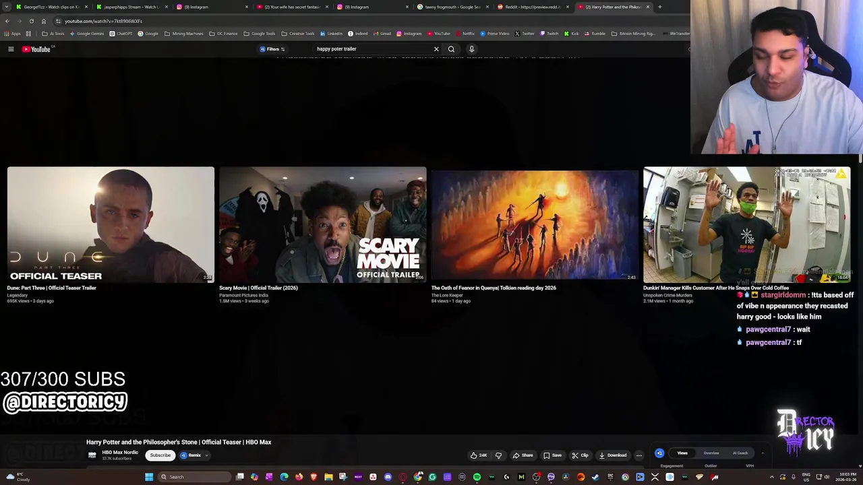Switch input language via ENG US indicator

[x=806, y=477]
